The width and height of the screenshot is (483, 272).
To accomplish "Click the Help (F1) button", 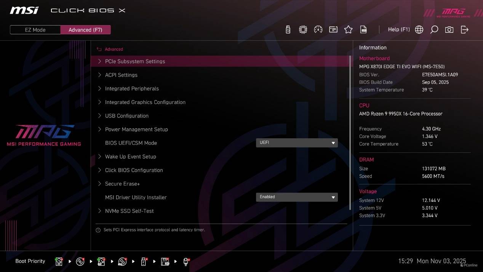I will 398,30.
